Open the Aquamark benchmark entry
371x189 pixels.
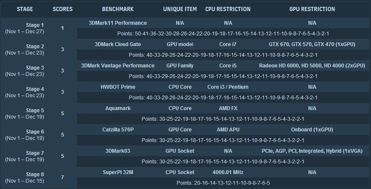point(117,108)
